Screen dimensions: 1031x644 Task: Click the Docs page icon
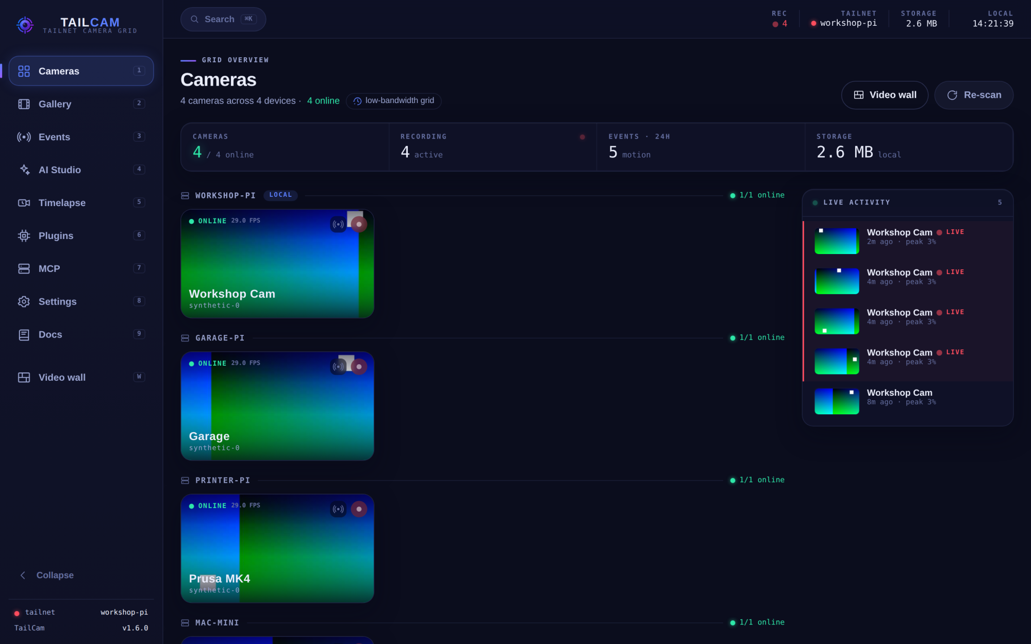(x=24, y=335)
